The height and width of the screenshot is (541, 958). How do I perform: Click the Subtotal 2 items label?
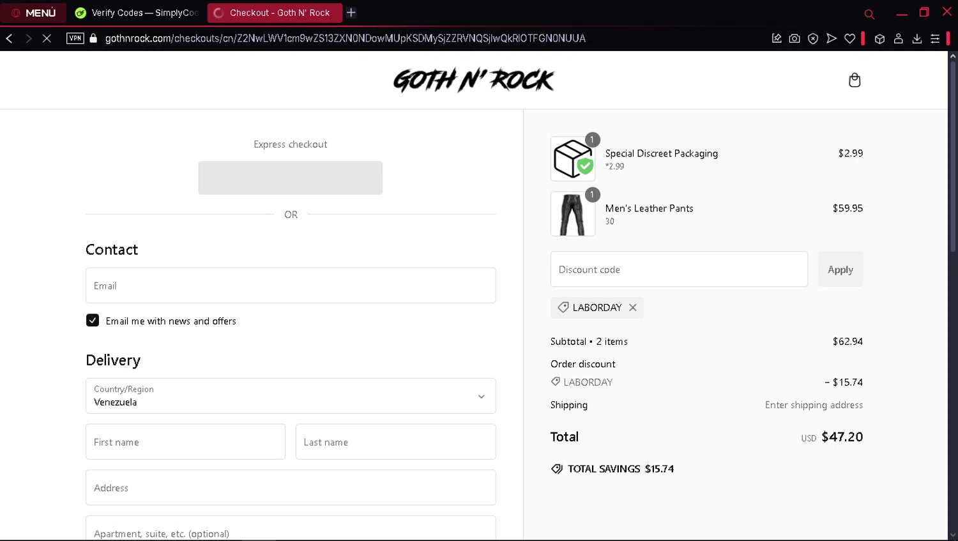(589, 342)
